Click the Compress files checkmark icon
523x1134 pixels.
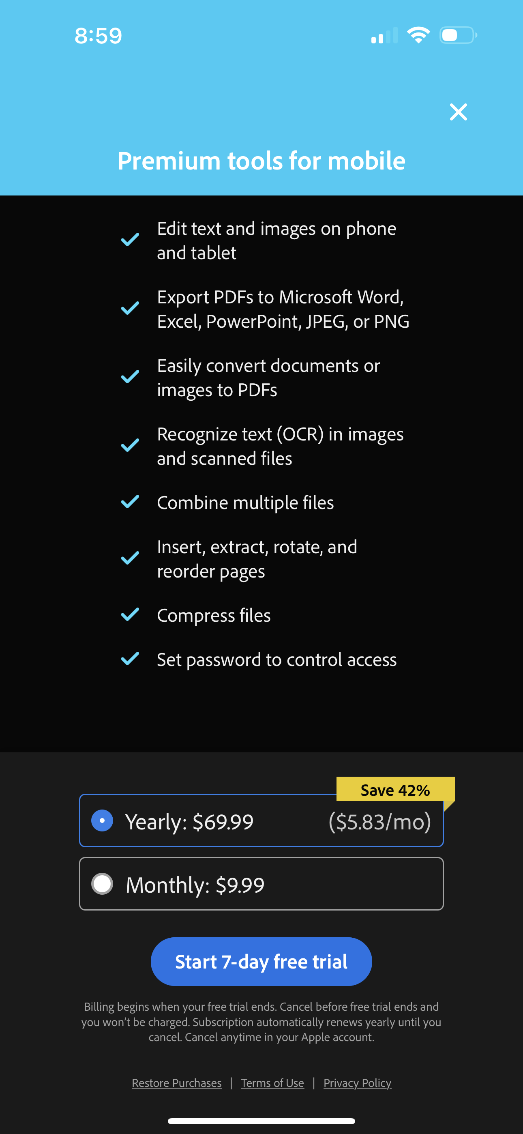(x=129, y=615)
